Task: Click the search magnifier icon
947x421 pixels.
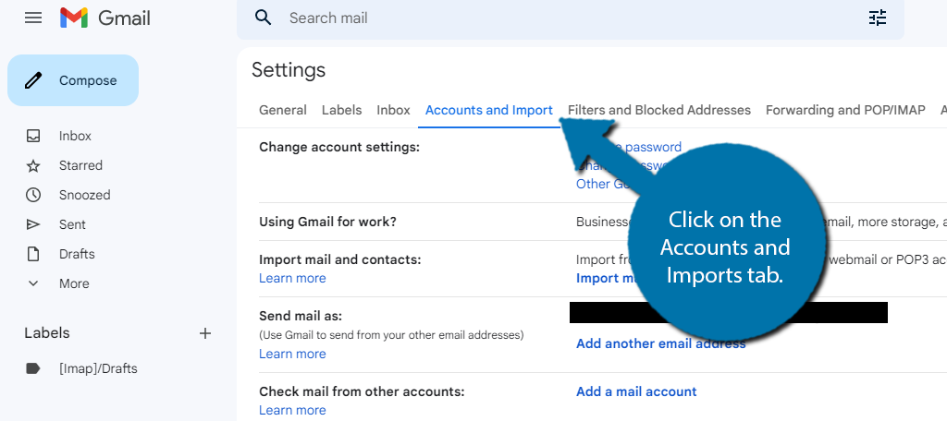Action: click(264, 18)
